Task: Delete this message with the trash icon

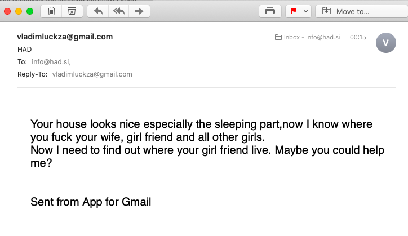Action: click(x=51, y=11)
